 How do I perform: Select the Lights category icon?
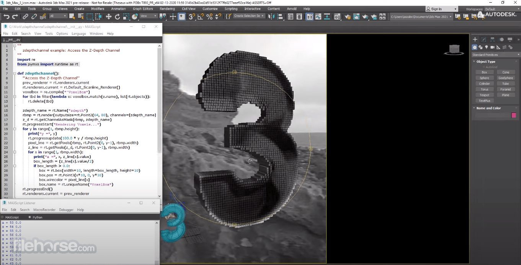click(x=487, y=47)
